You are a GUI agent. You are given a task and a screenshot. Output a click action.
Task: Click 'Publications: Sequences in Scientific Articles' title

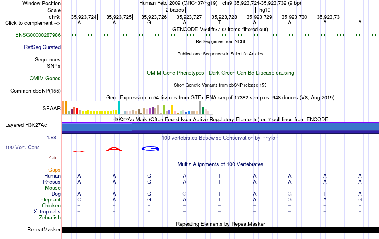(220, 54)
